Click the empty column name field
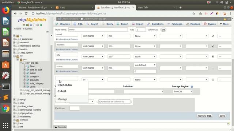The image size is (234, 131). [x=67, y=78]
